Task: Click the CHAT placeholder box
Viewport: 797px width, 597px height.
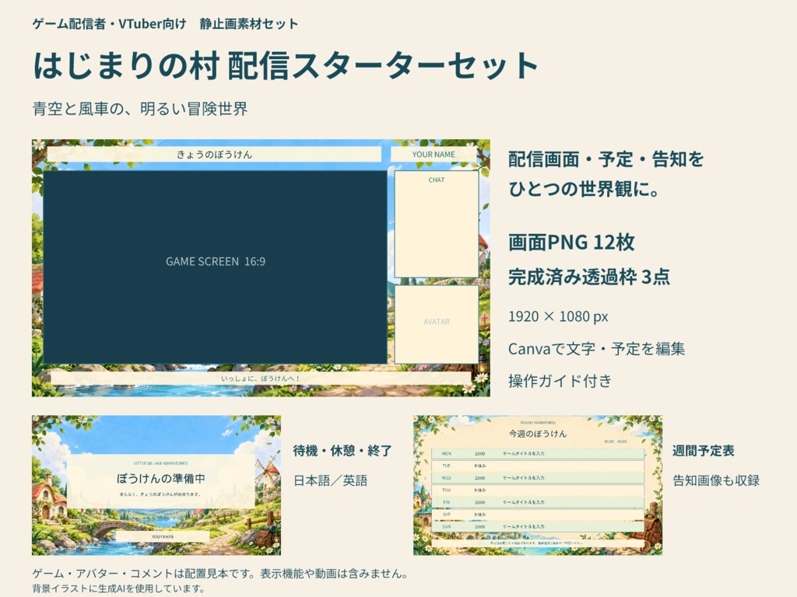Action: click(437, 224)
